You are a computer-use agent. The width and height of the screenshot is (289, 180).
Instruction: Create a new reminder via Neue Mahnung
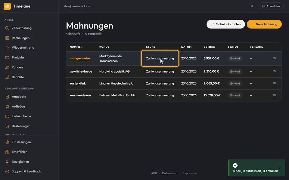pos(264,24)
